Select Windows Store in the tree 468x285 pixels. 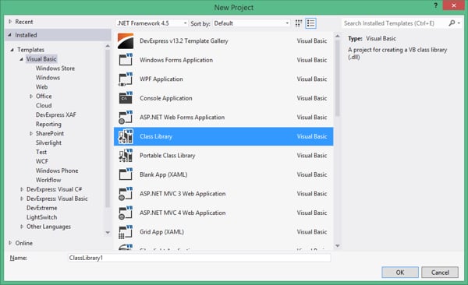tap(55, 69)
